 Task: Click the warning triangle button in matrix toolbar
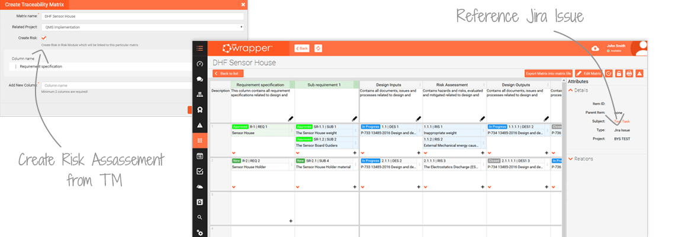pyautogui.click(x=639, y=73)
